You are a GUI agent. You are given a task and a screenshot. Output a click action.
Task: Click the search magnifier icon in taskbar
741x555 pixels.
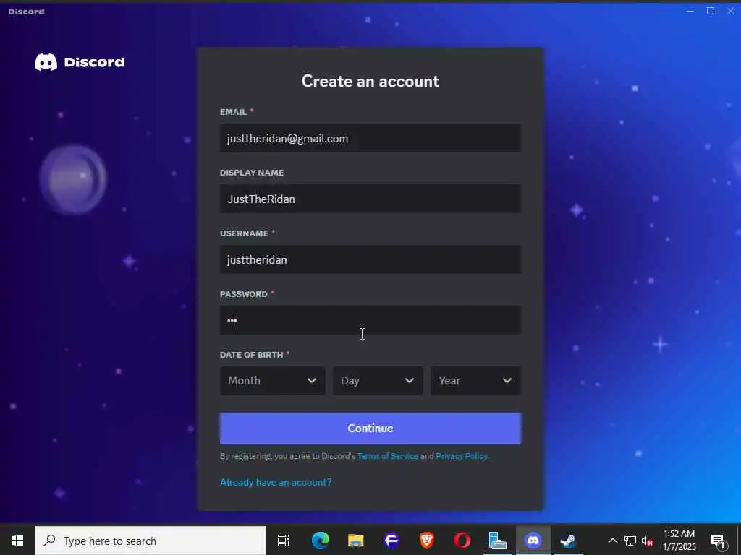[49, 541]
